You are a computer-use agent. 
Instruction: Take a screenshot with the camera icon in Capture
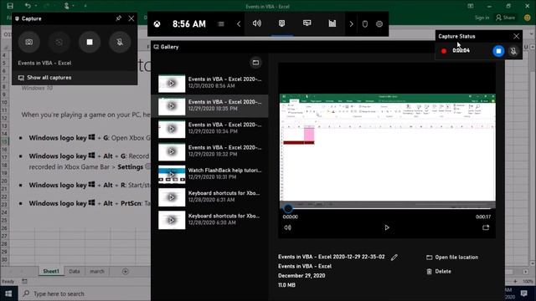[x=29, y=42]
